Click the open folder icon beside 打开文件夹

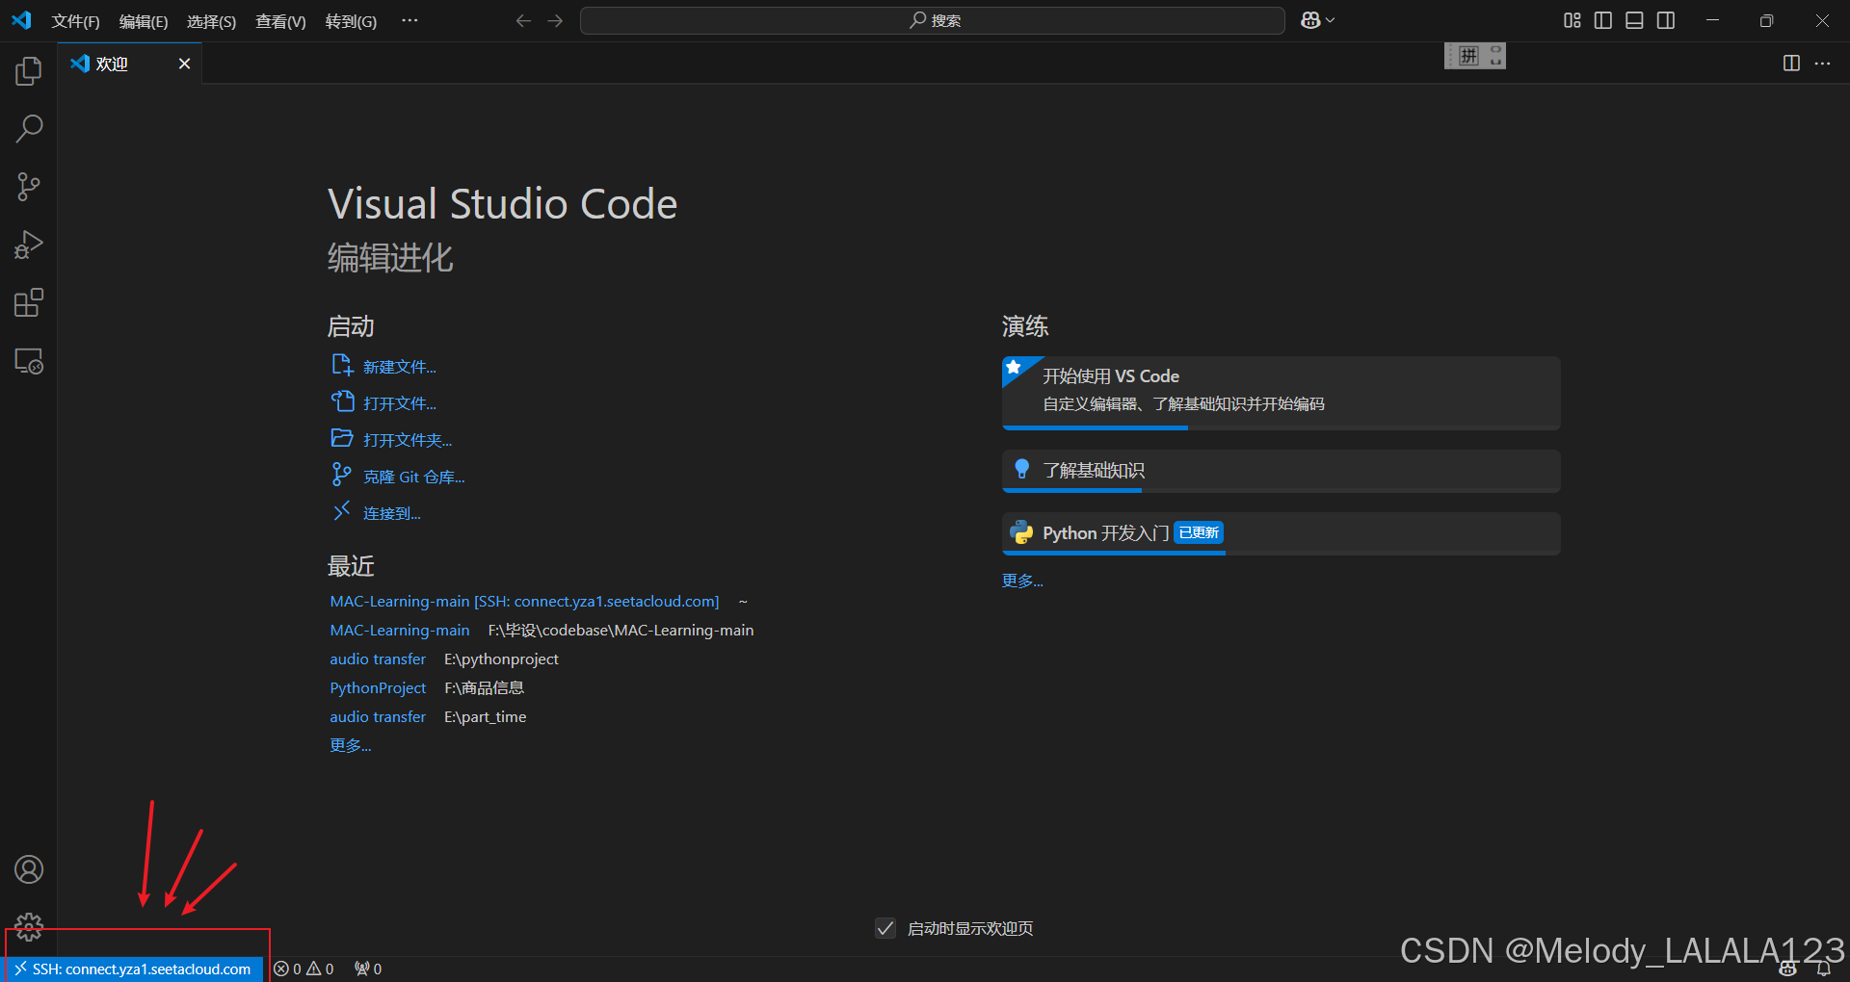coord(342,438)
